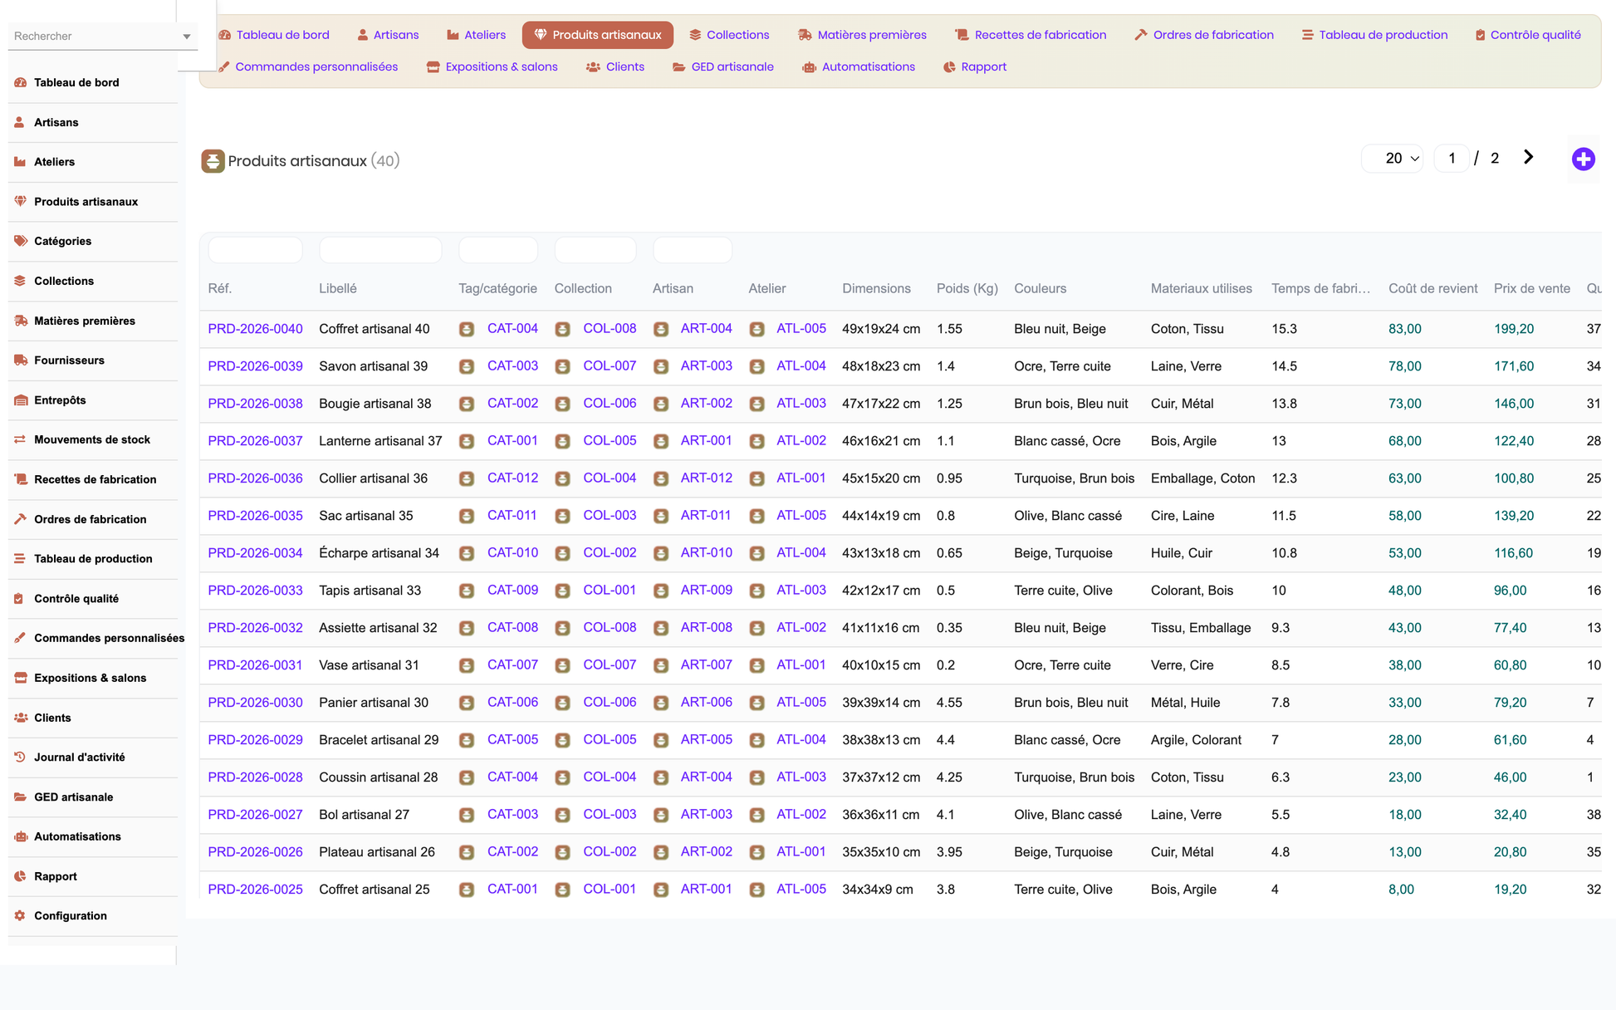This screenshot has height=1010, width=1616.
Task: Click the Ateliers factory icon in sidebar
Action: (20, 162)
